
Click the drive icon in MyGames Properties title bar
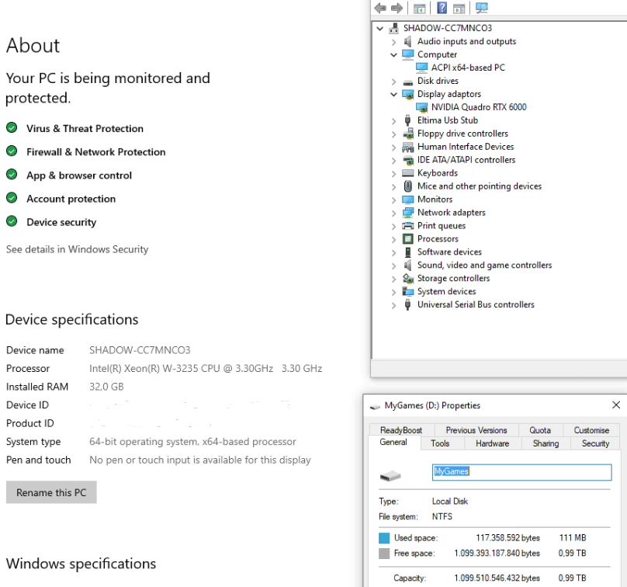tap(375, 407)
